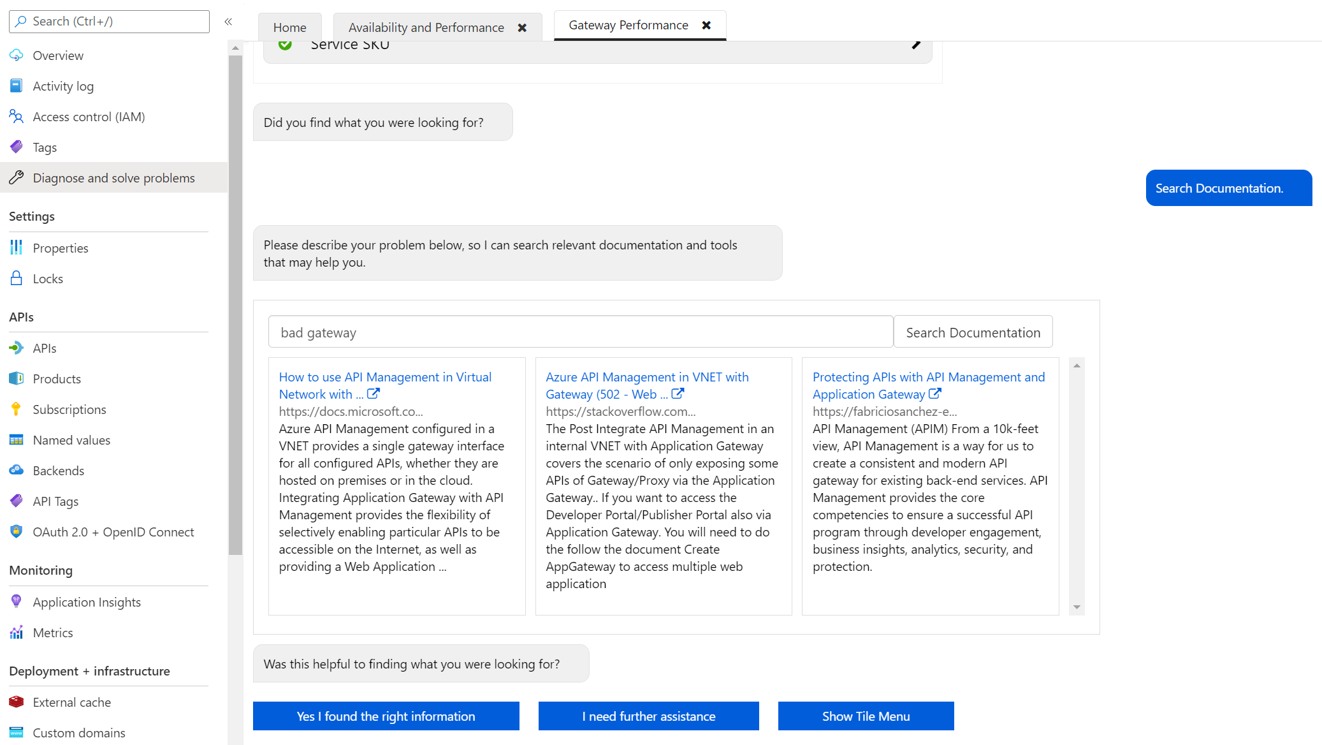Select Diagnose and solve problems

click(x=114, y=177)
